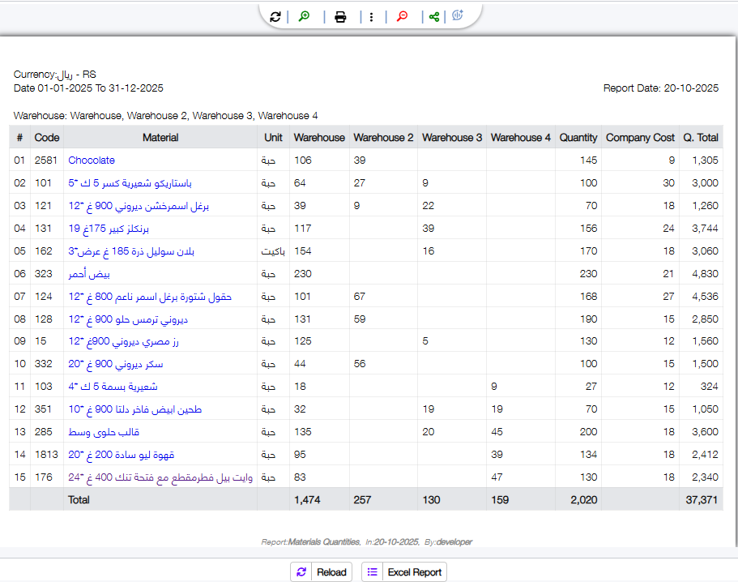Click the refresh icon in top toolbar

coord(275,16)
